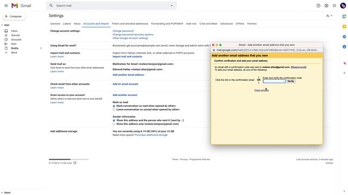The width and height of the screenshot is (348, 195).
Task: Click the Privacy footer link
Action: pyautogui.click(x=184, y=159)
